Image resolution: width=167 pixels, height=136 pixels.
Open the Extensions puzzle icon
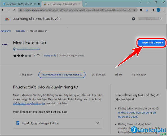[141, 10]
